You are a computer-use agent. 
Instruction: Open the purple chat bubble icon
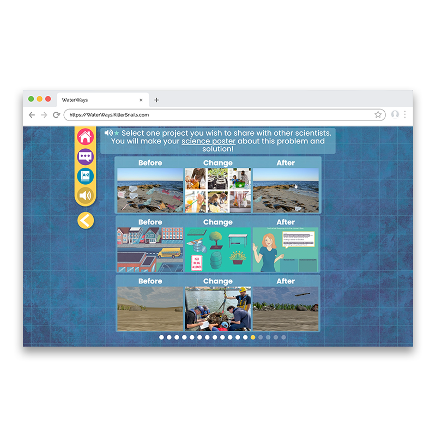coord(85,157)
